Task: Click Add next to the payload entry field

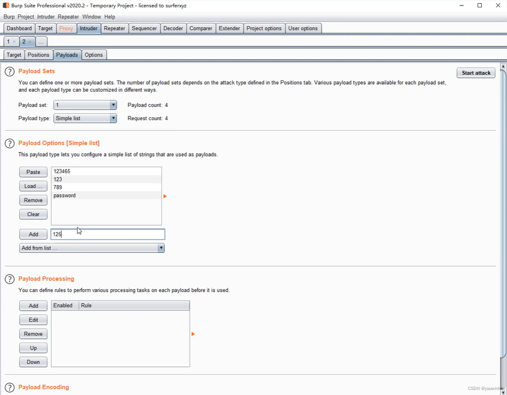Action: pos(33,234)
